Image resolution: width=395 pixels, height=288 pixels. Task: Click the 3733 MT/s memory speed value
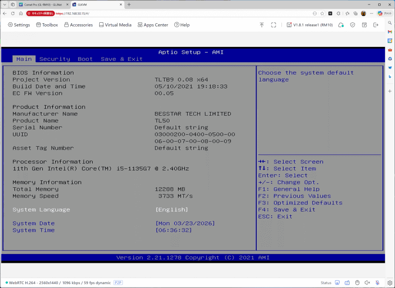[x=176, y=196]
